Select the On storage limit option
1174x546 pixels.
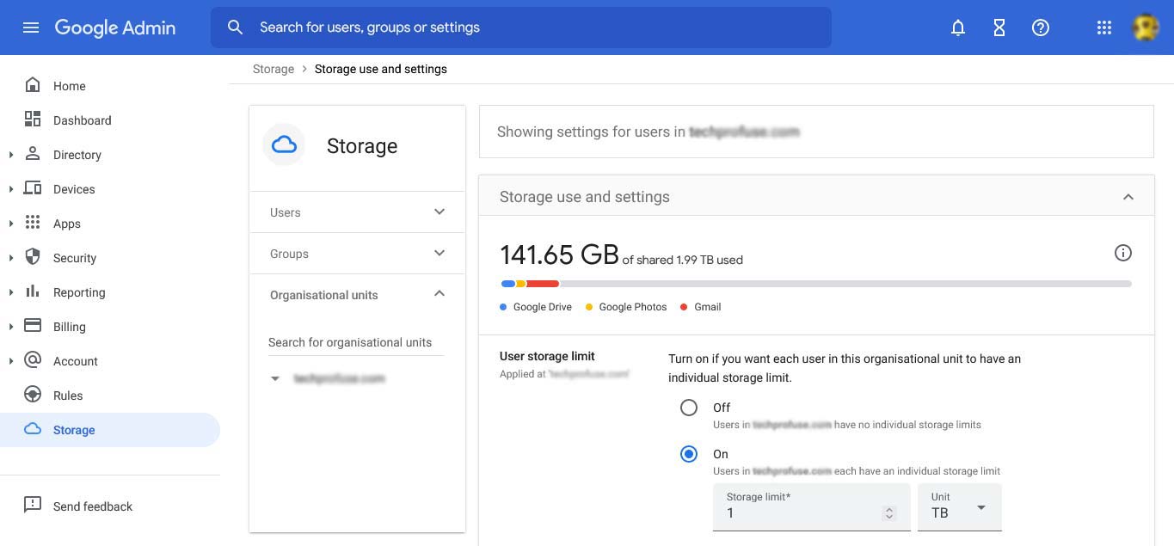click(x=688, y=453)
